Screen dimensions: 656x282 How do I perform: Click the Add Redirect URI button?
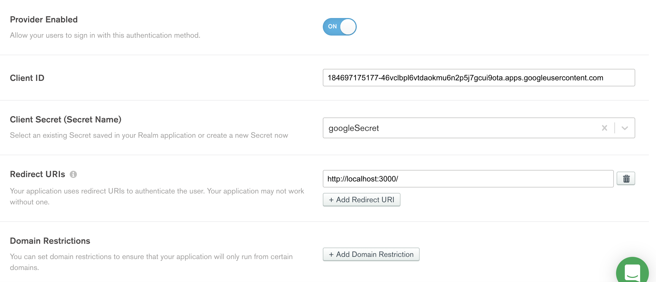361,200
